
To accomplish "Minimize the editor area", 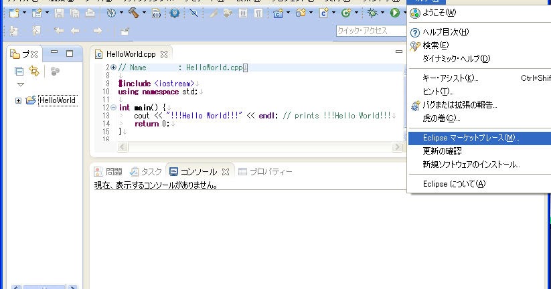I will point(398,52).
